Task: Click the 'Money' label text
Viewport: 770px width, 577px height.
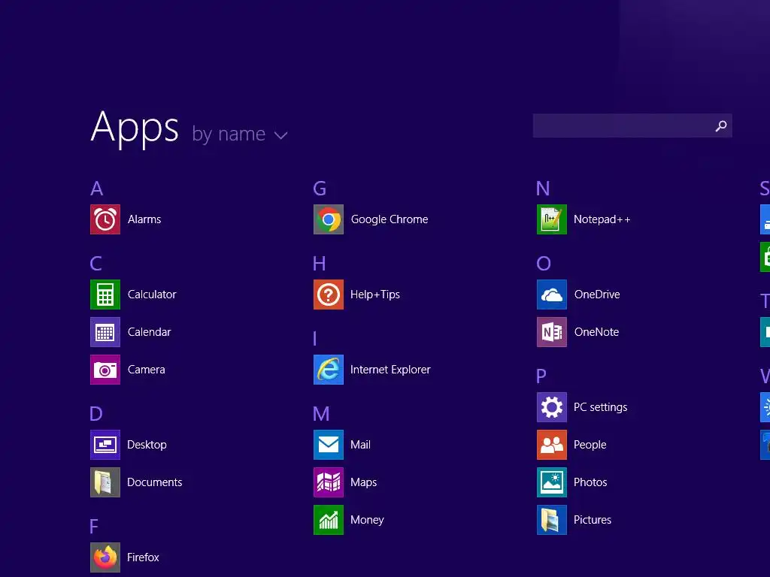Action: click(367, 520)
